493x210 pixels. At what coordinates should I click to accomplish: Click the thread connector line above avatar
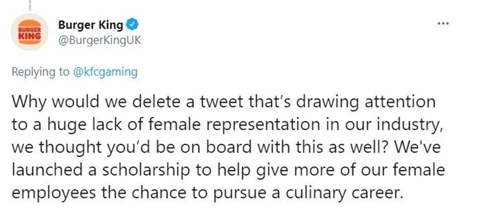coord(30,5)
